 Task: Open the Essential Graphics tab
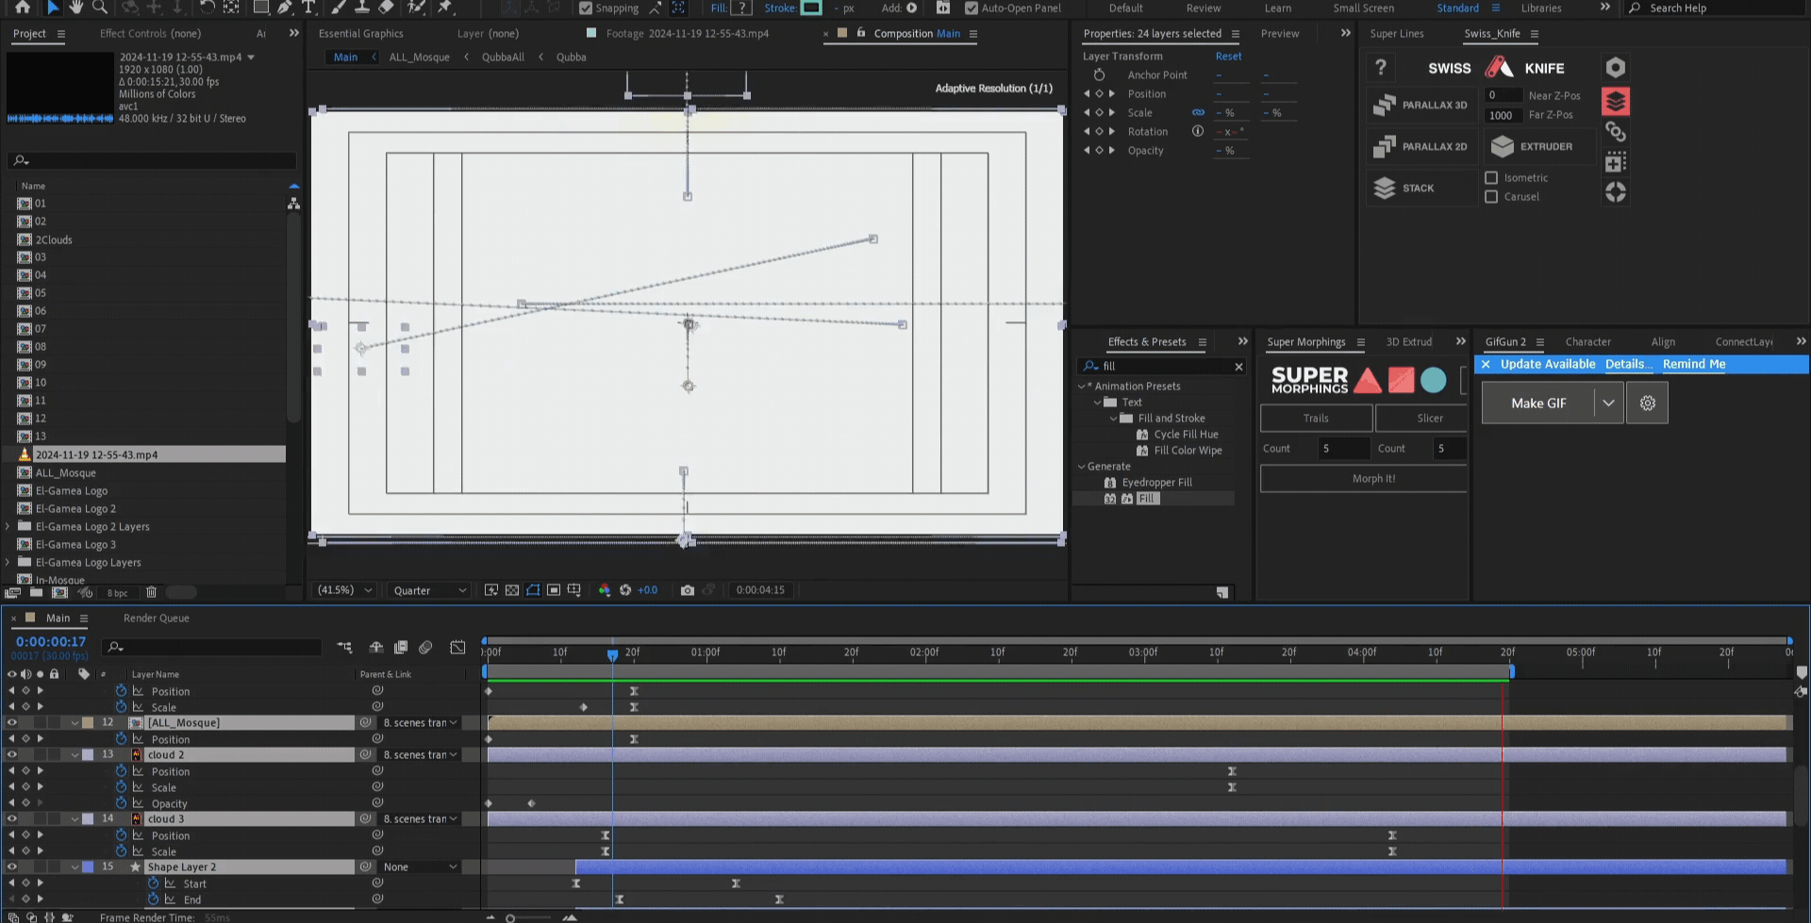coord(360,33)
